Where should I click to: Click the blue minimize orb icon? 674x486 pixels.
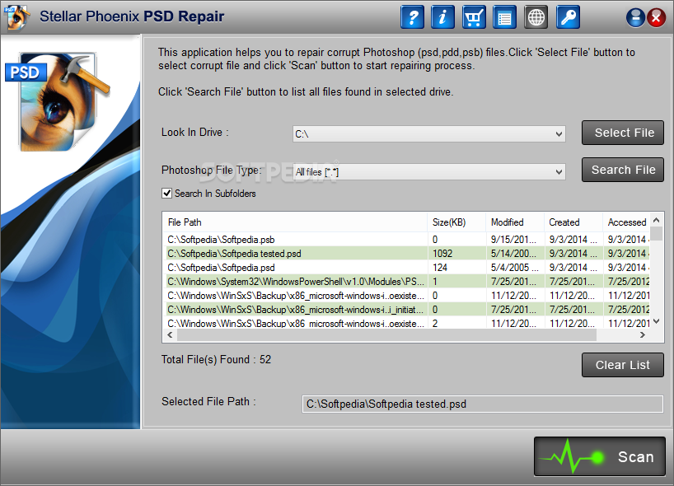(x=635, y=17)
